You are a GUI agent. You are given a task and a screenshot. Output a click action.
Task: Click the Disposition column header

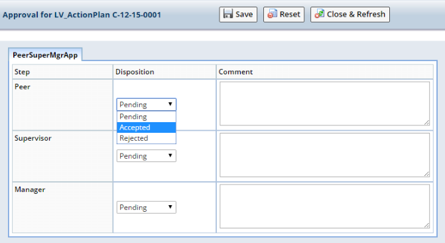click(x=135, y=72)
